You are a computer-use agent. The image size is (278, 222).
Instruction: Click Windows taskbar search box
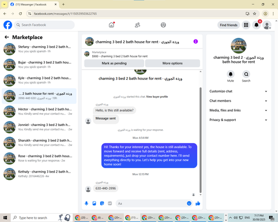pos(42,218)
